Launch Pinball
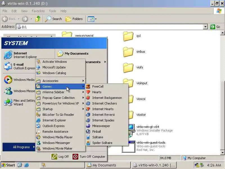The height and width of the screenshot is (169, 225). [107, 132]
